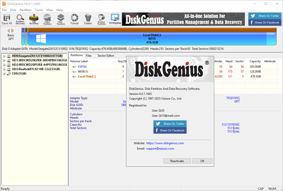This screenshot has width=283, height=191.
Task: Click OK to close the About dialog
Action: pyautogui.click(x=202, y=161)
